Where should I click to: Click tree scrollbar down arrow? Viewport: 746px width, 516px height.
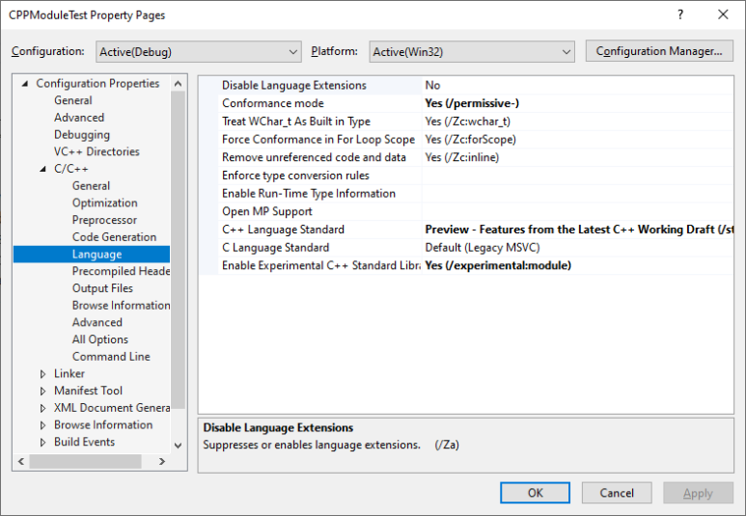(x=178, y=446)
